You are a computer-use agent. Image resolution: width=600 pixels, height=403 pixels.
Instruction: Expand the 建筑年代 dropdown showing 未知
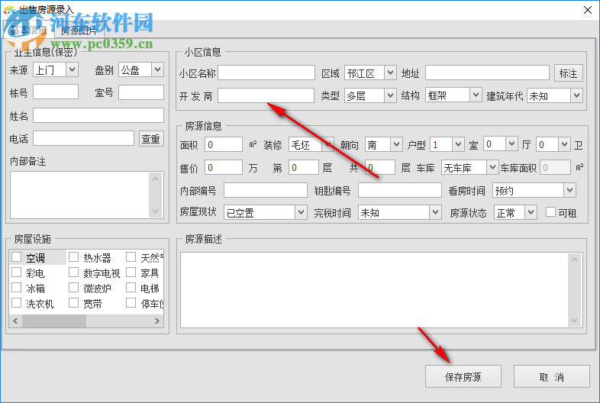pyautogui.click(x=554, y=95)
